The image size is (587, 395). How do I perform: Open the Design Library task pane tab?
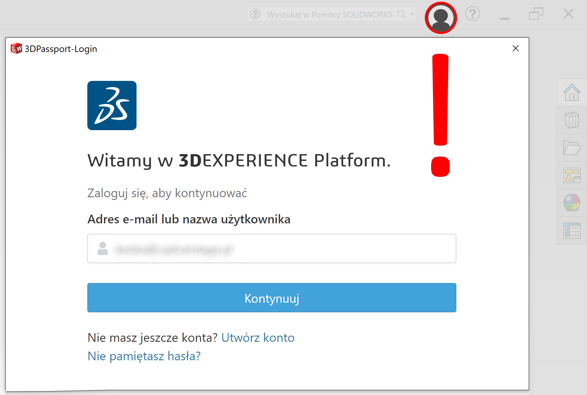click(x=572, y=120)
